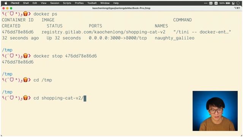This screenshot has height=137, width=243.
Task: Open the Session menu
Action: pos(55,3)
